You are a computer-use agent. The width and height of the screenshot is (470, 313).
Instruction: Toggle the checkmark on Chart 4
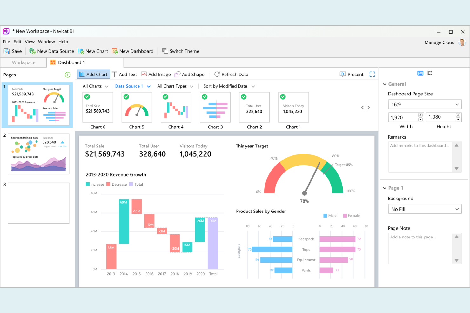[165, 97]
